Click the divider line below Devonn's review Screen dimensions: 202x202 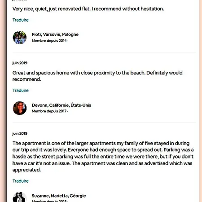[x=104, y=123]
